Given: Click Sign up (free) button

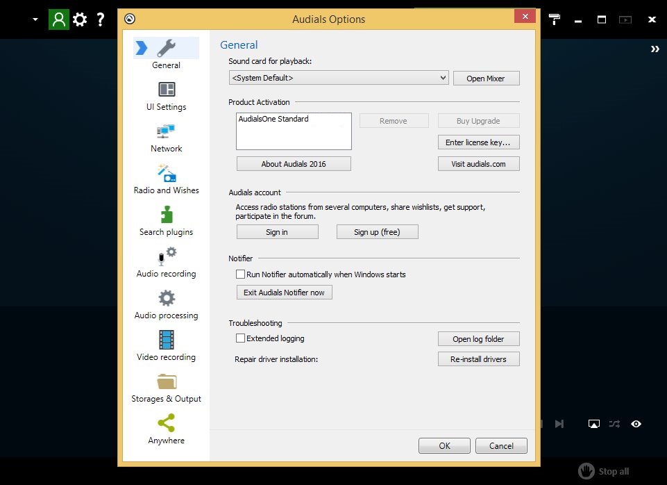Looking at the screenshot, I should point(378,232).
